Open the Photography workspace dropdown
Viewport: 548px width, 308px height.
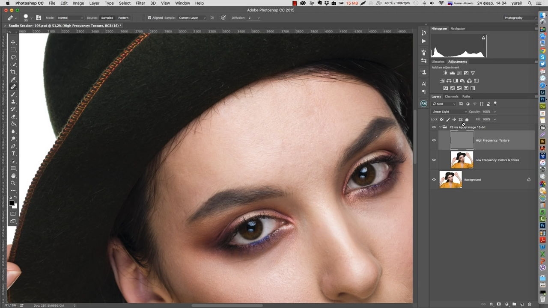point(520,18)
